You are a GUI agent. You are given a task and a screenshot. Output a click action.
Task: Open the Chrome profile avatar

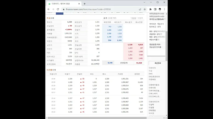160,9
